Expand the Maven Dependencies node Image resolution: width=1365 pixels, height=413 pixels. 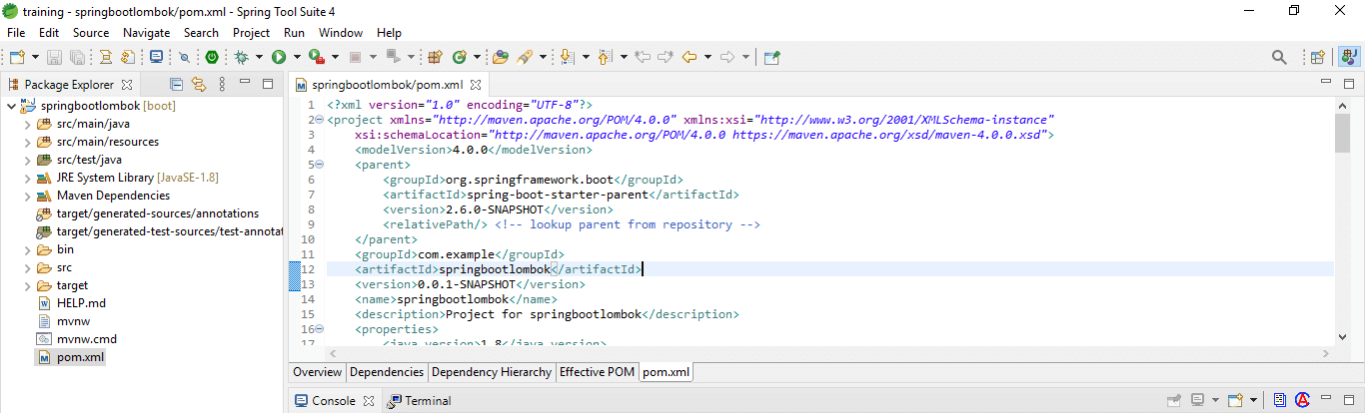[28, 196]
